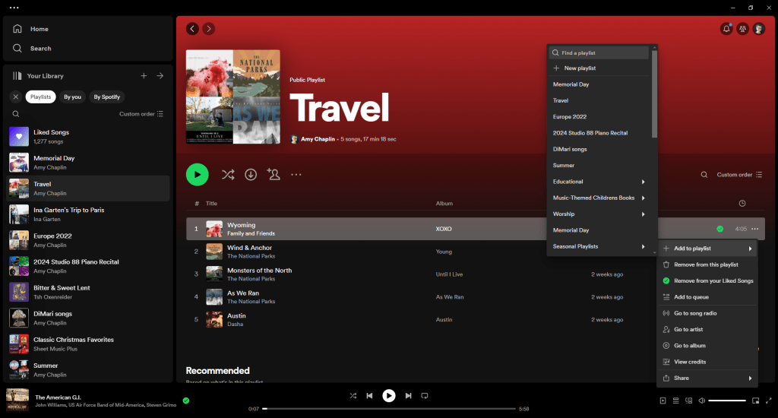Toggle shuffle in the player bar

tap(353, 396)
